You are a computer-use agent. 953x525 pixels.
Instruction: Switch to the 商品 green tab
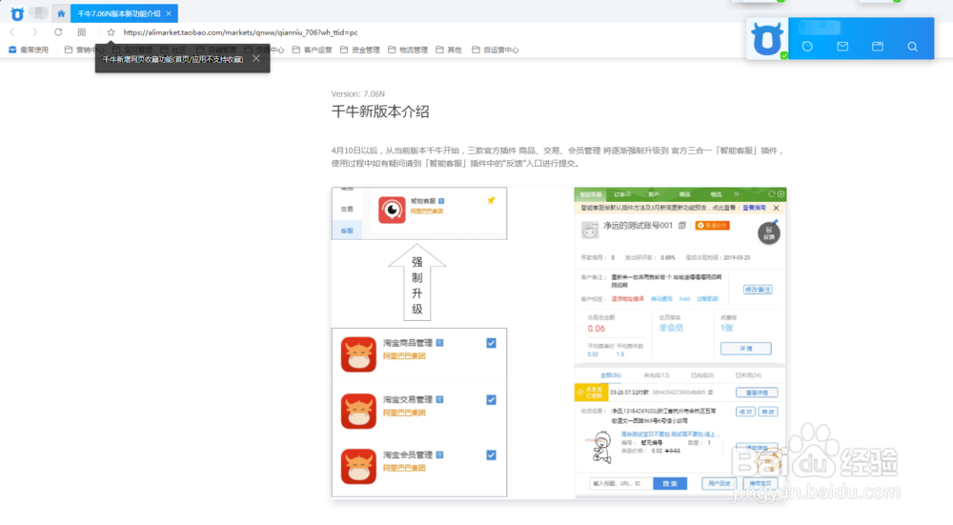[685, 194]
